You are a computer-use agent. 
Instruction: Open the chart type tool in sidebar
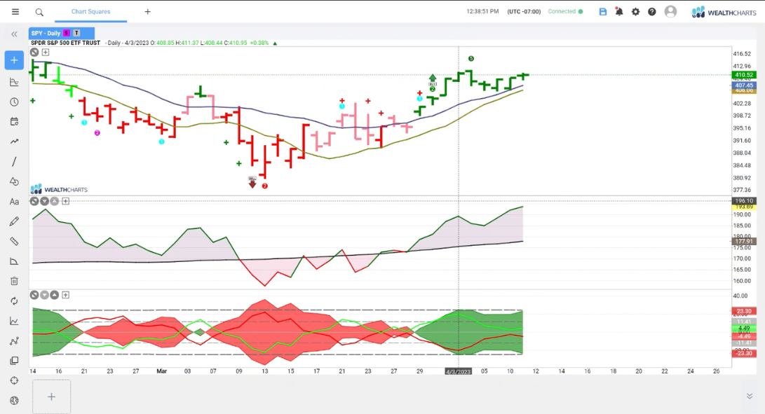[x=14, y=82]
